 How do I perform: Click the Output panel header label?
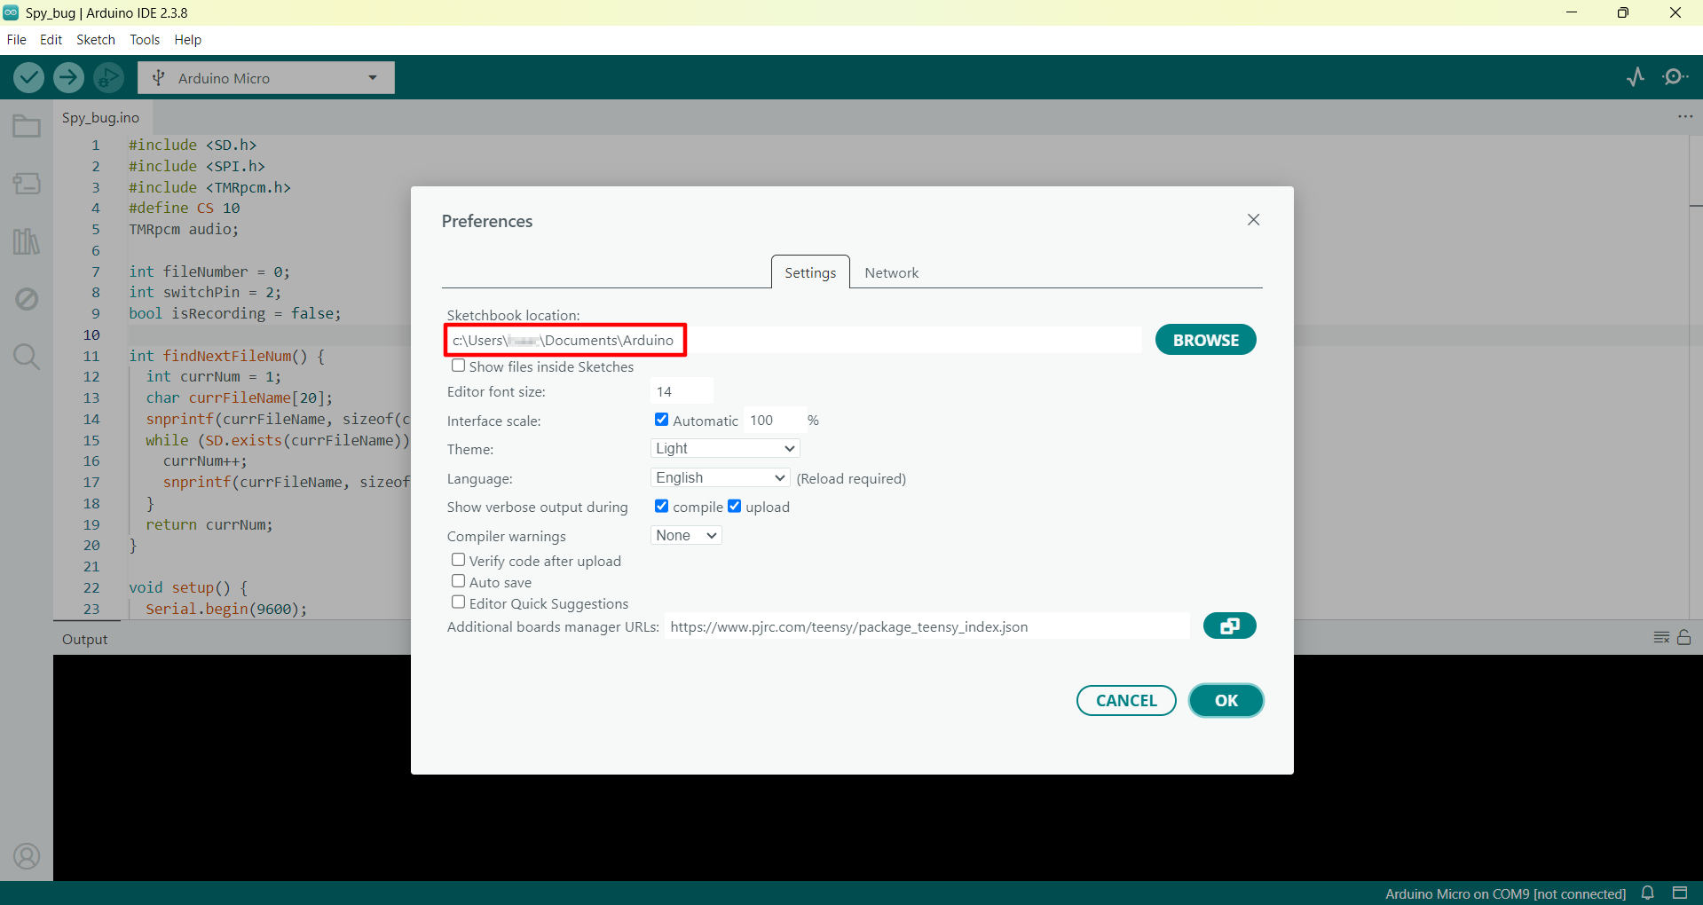[x=84, y=639]
